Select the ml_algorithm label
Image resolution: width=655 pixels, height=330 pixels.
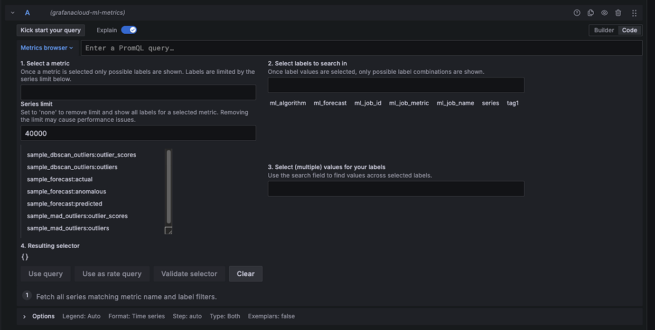pos(287,103)
